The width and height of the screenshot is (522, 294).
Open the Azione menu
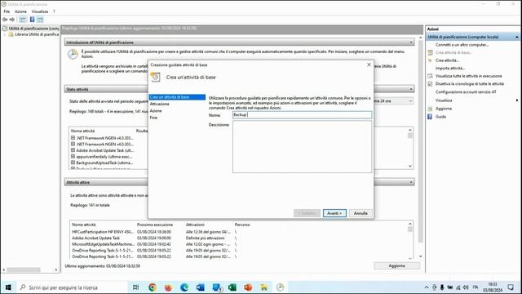[x=20, y=11]
